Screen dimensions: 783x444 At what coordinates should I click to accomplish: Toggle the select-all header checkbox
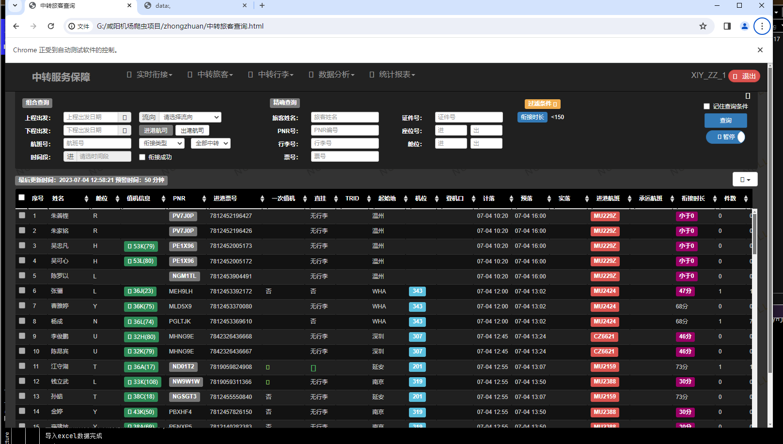(21, 198)
